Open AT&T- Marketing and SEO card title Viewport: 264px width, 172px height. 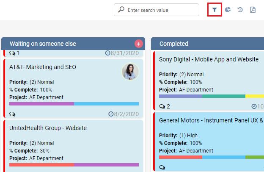(43, 67)
